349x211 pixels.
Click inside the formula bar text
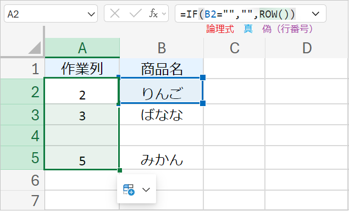click(238, 14)
